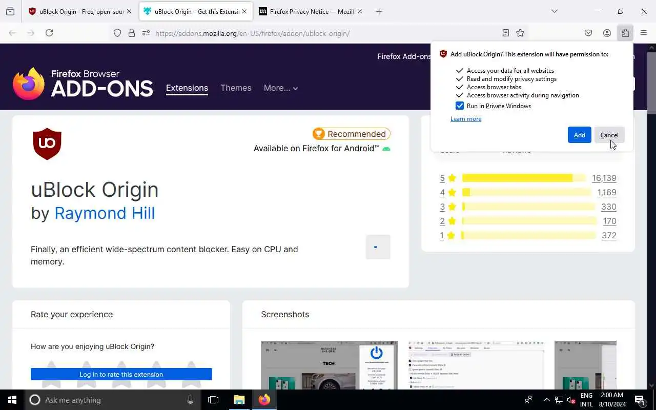Go to Extensions section
Image resolution: width=656 pixels, height=410 pixels.
point(187,88)
